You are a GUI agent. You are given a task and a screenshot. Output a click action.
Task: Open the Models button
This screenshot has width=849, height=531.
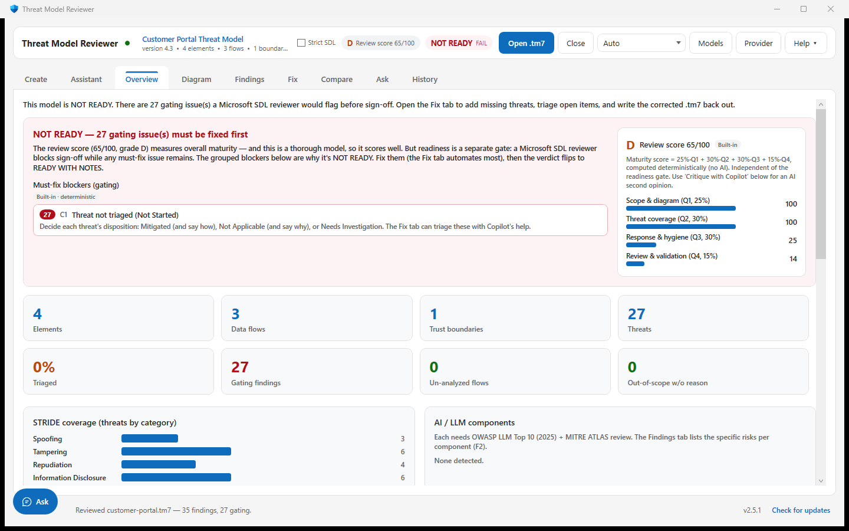point(710,43)
